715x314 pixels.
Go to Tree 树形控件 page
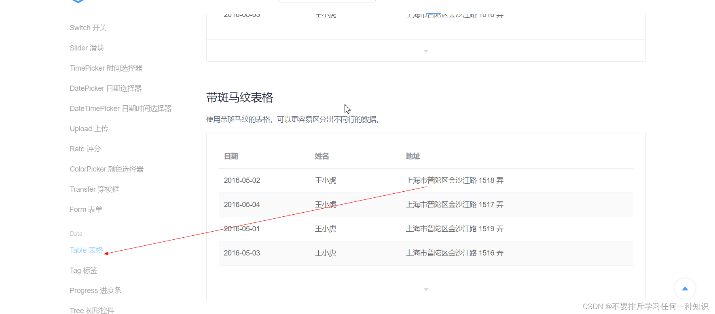tap(92, 310)
